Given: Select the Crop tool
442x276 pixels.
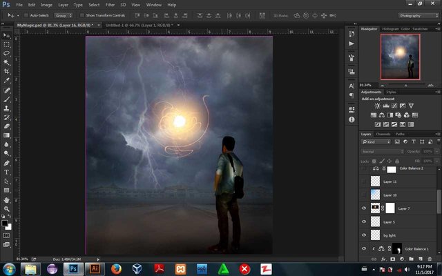Looking at the screenshot, I should click(7, 71).
